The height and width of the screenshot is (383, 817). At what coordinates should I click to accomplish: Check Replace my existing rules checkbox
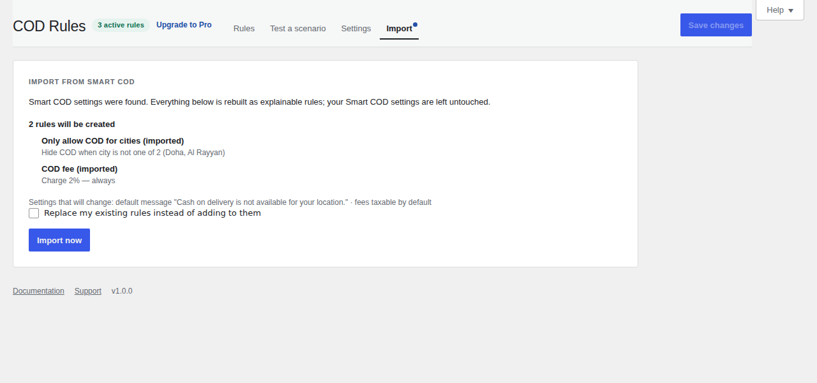[x=34, y=213]
